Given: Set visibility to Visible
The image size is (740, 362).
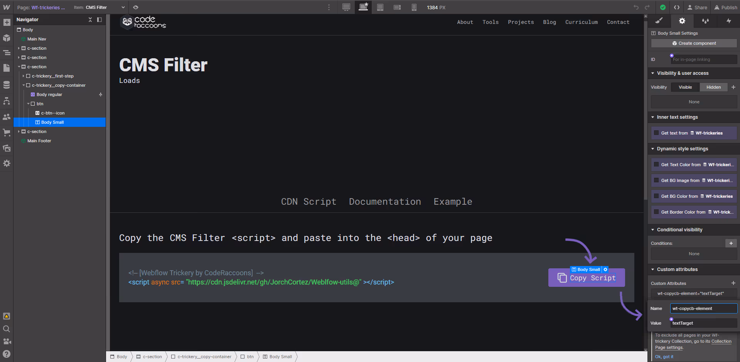Looking at the screenshot, I should pos(685,87).
